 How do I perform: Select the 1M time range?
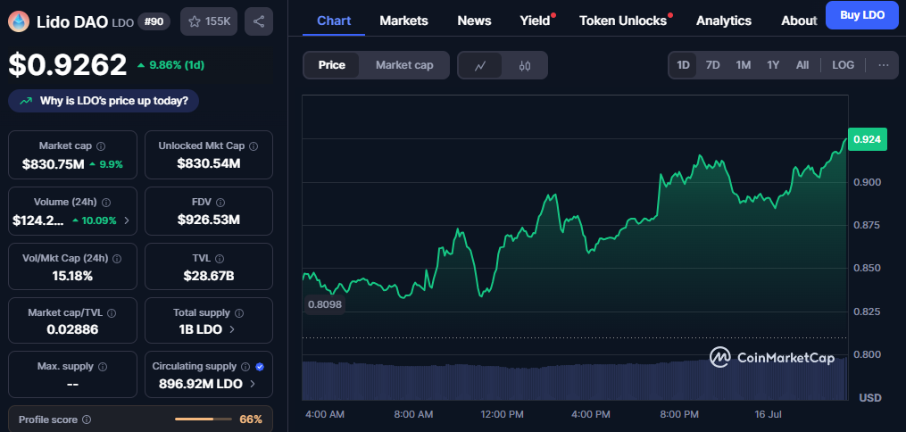[x=743, y=64]
